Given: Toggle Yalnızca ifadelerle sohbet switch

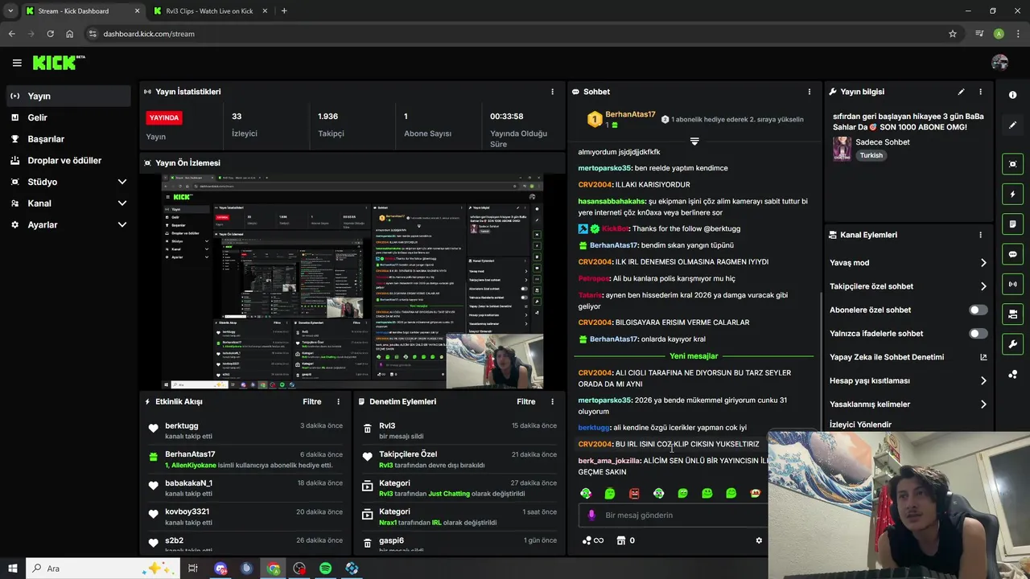Looking at the screenshot, I should click(x=978, y=333).
